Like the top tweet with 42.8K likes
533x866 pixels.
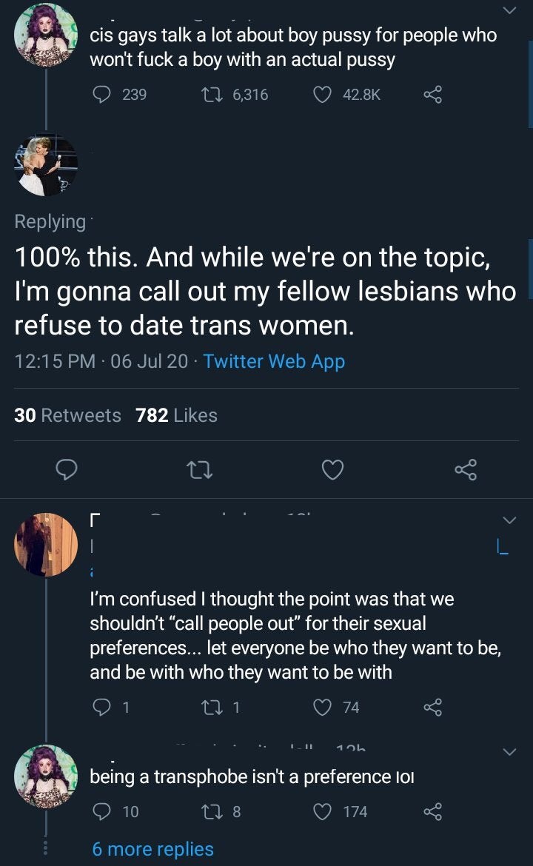(x=321, y=95)
